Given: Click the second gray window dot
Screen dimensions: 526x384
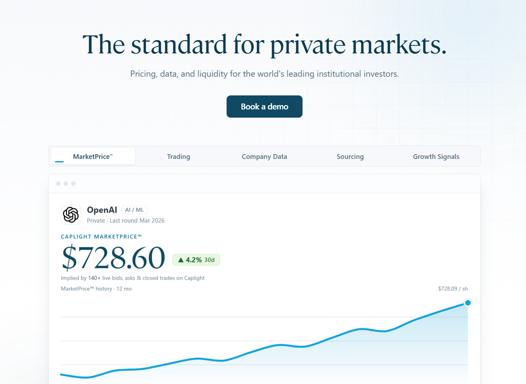Looking at the screenshot, I should (66, 183).
